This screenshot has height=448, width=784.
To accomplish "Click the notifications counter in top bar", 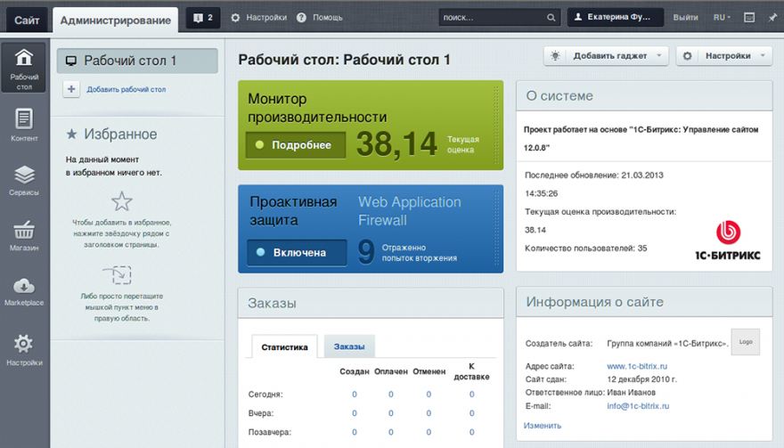I will tap(201, 18).
